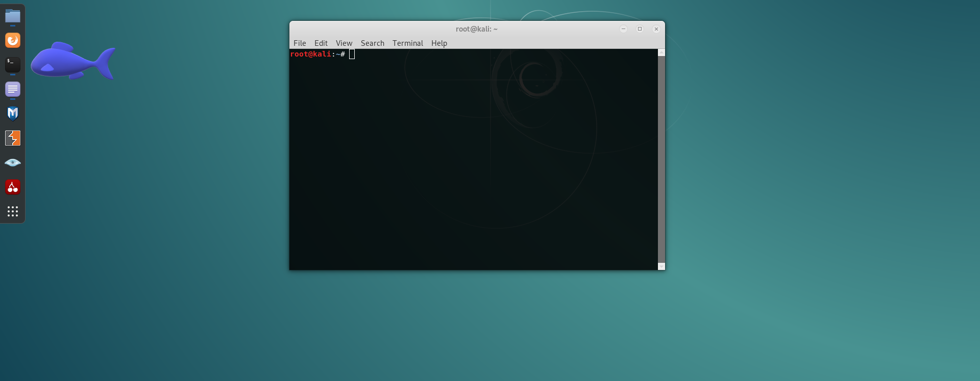
Task: Open the eye-shaped dock icon
Action: pyautogui.click(x=13, y=162)
